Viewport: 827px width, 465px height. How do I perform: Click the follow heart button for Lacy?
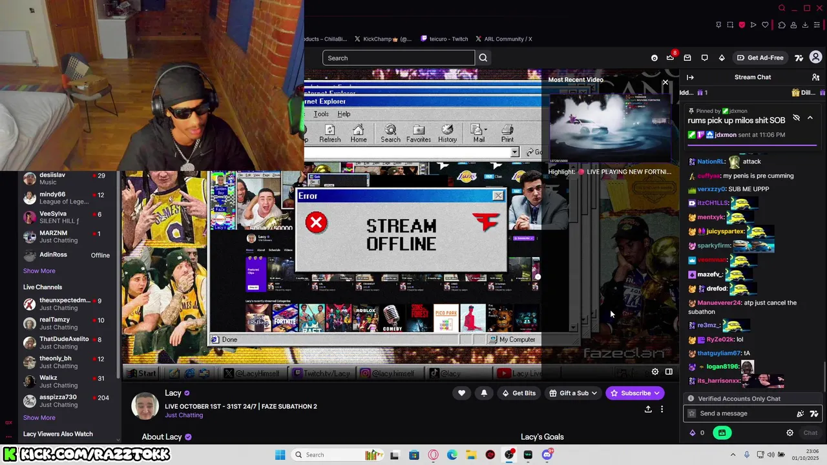[461, 393]
